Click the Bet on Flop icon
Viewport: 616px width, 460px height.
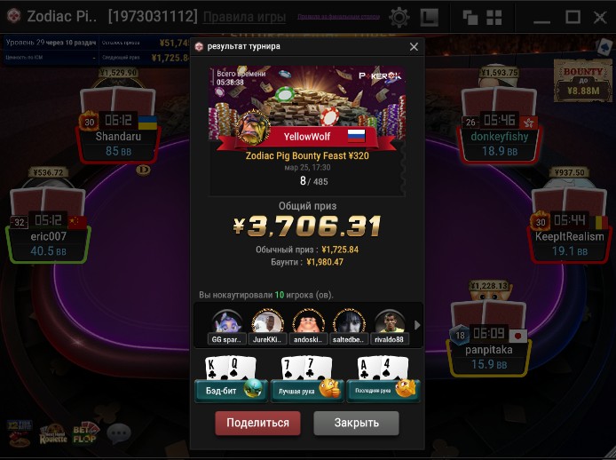[x=85, y=432]
